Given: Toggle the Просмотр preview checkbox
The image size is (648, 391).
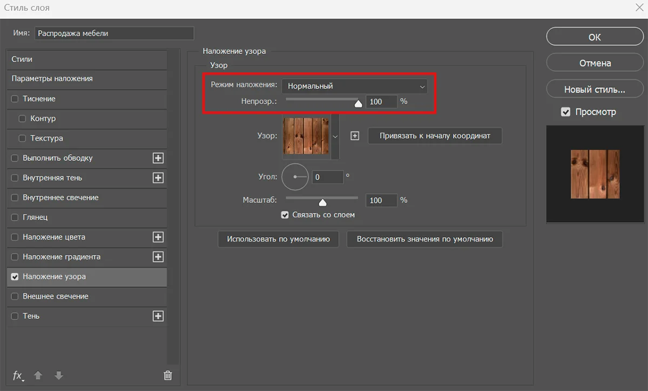Looking at the screenshot, I should click(x=565, y=112).
